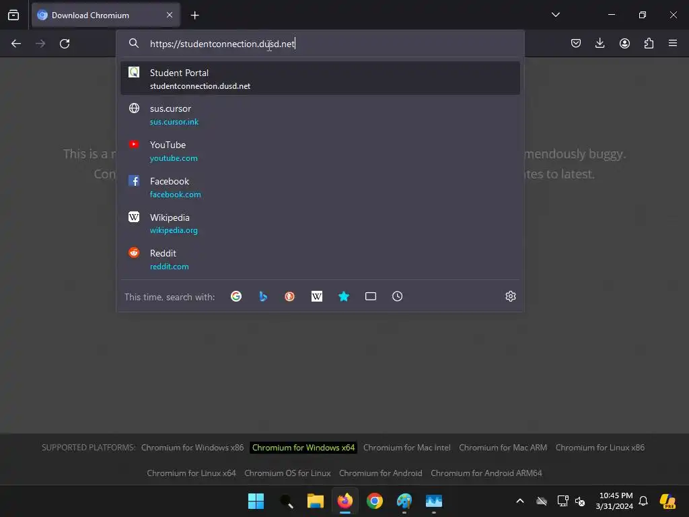Search this time with Bing

(x=263, y=296)
